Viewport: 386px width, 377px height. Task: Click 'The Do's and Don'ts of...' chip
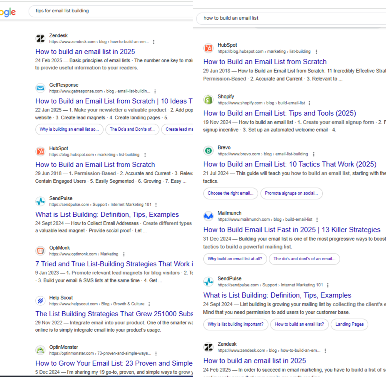pyautogui.click(x=132, y=129)
